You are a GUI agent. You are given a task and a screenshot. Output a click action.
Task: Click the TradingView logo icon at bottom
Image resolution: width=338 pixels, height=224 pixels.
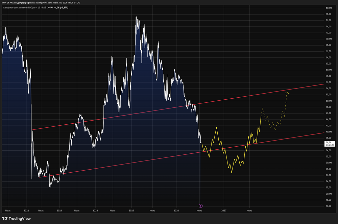point(5,219)
